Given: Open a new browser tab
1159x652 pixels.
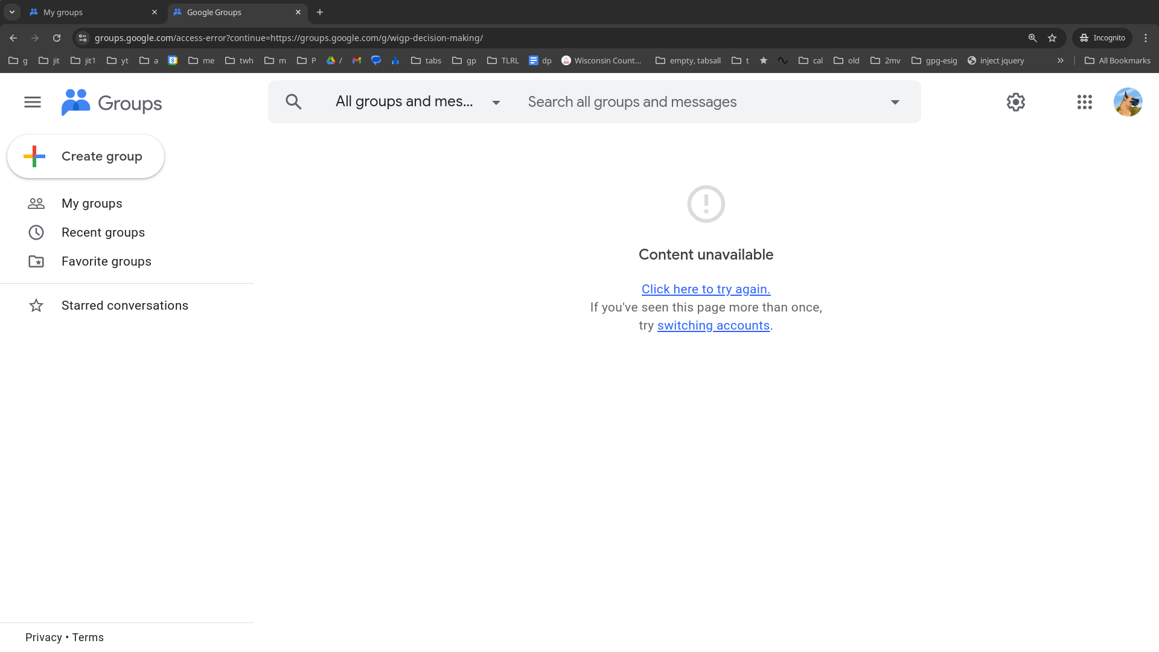Looking at the screenshot, I should point(320,12).
